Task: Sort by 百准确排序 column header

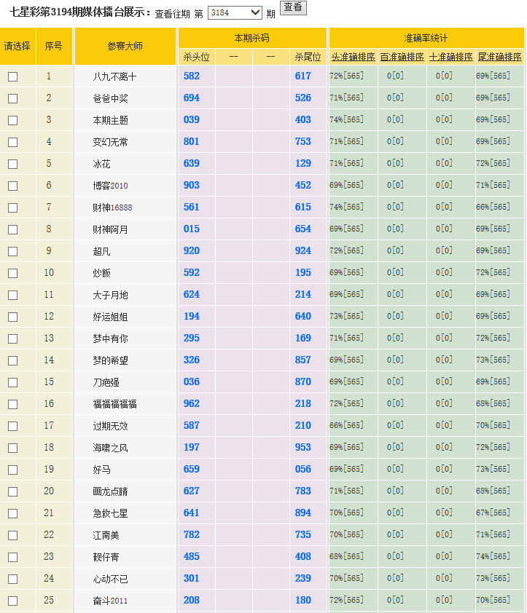Action: pos(402,57)
